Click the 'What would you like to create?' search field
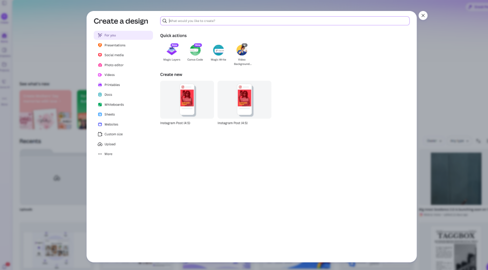 click(285, 21)
